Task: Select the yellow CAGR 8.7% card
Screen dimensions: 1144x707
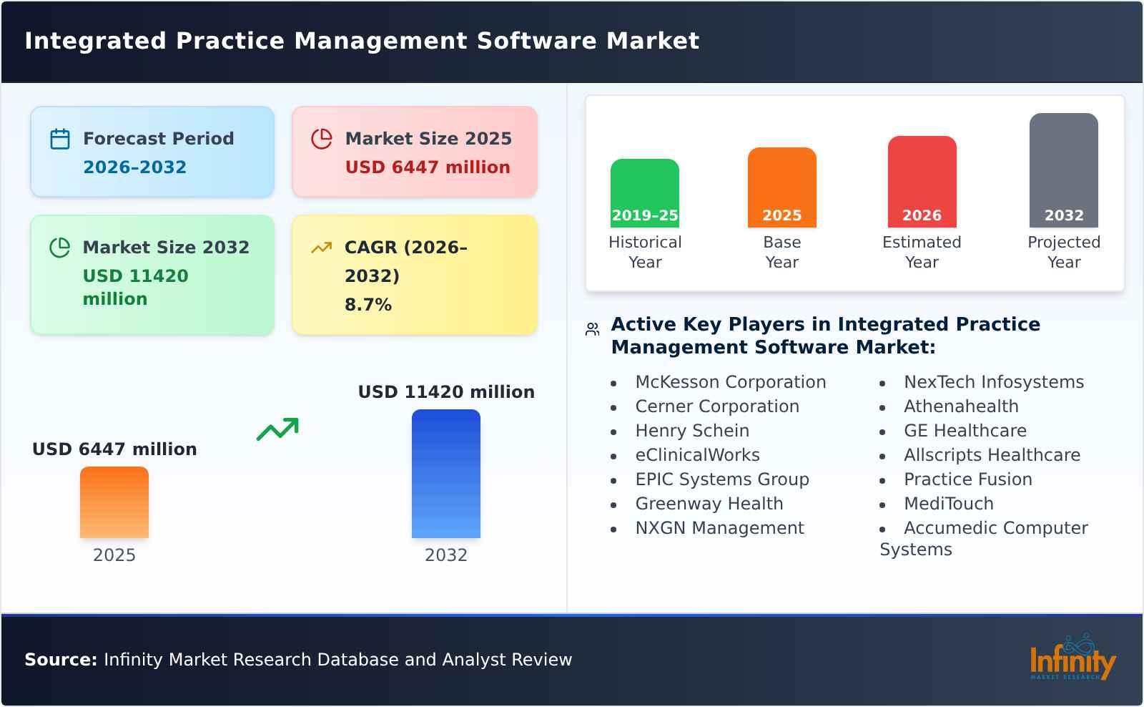Action: point(415,275)
